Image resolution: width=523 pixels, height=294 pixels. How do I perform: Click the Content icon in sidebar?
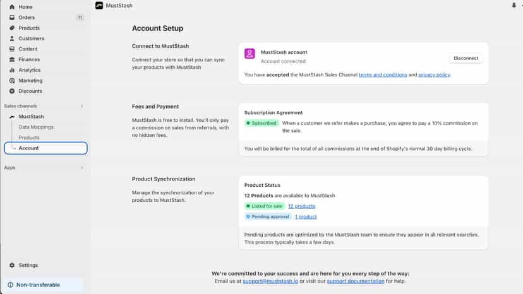12,49
